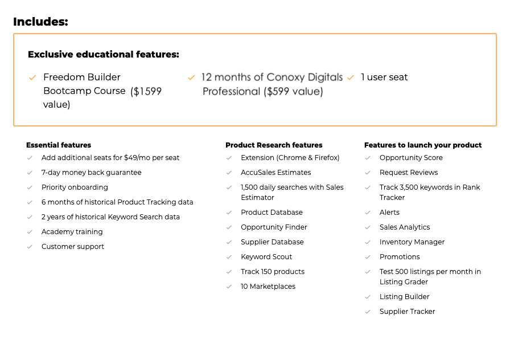Click the Product Research features heading
The image size is (510, 339).
click(274, 145)
